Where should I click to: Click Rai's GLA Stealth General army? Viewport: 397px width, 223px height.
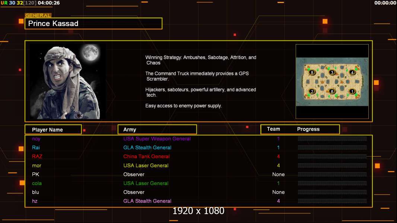[x=147, y=148]
